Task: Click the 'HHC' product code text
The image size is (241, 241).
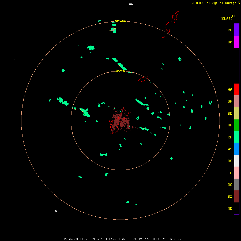Action: tap(235, 16)
